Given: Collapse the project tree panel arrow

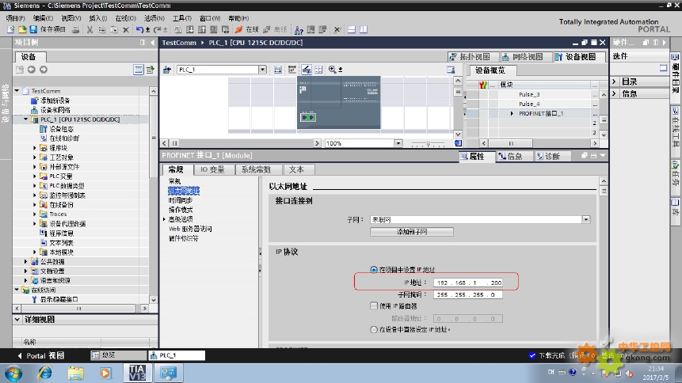Looking at the screenshot, I should click(x=153, y=43).
